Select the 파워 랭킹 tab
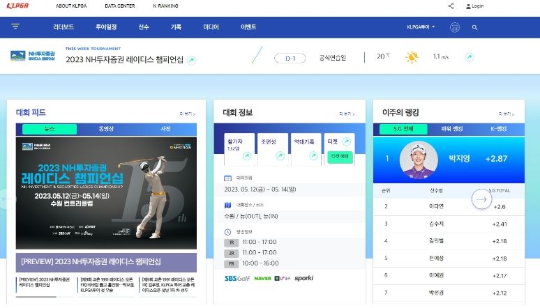The image size is (540, 308). [452, 129]
